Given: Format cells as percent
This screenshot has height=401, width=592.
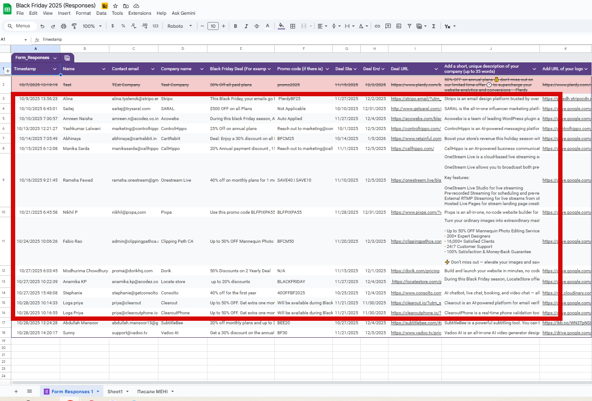Looking at the screenshot, I should (x=123, y=26).
